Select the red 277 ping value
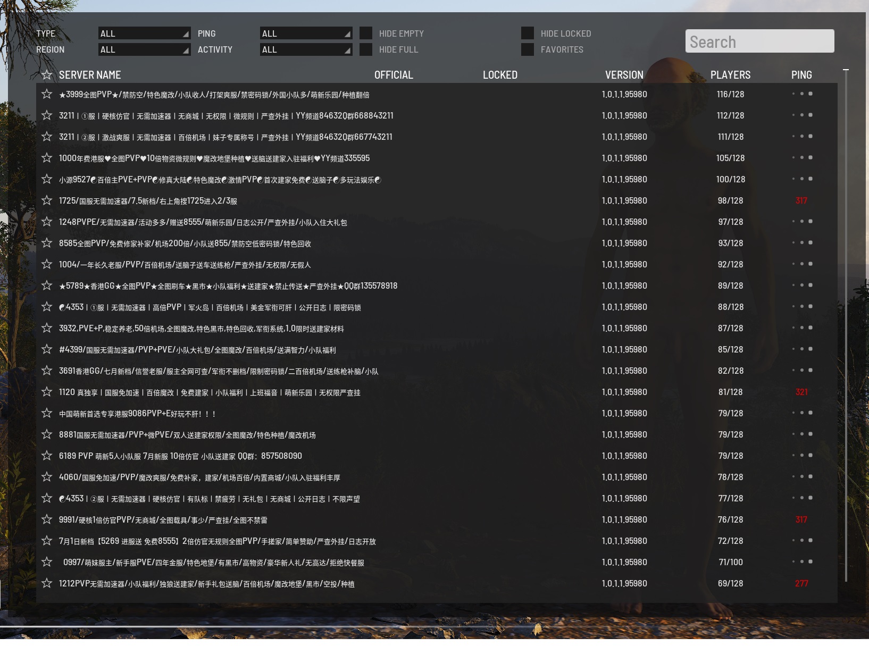This screenshot has height=646, width=869. [801, 583]
